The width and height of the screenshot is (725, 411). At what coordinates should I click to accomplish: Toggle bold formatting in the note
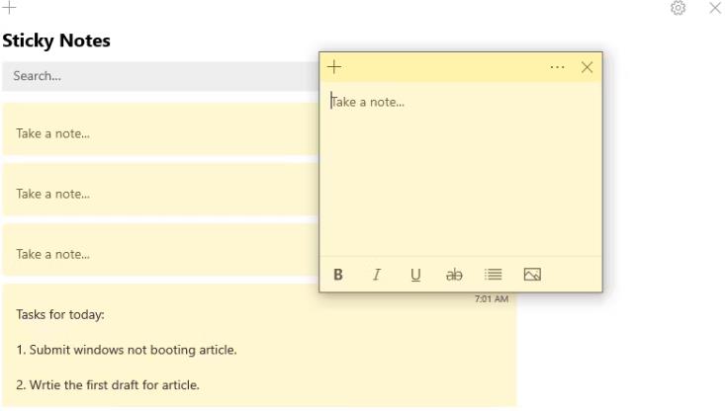(338, 275)
